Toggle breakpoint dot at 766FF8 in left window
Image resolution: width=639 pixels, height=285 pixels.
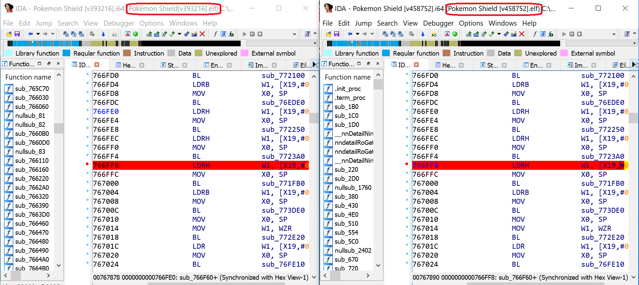(87, 164)
